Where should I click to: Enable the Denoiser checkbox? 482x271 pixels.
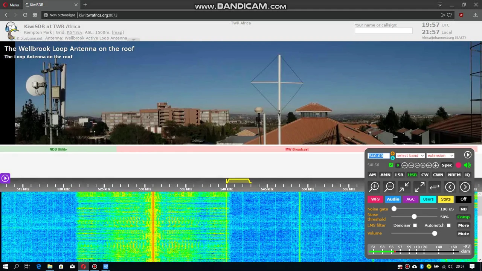[x=415, y=225]
